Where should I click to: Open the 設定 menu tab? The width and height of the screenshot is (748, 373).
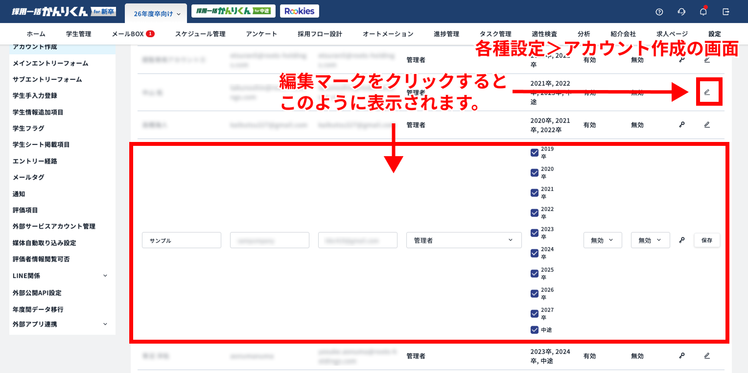point(714,34)
